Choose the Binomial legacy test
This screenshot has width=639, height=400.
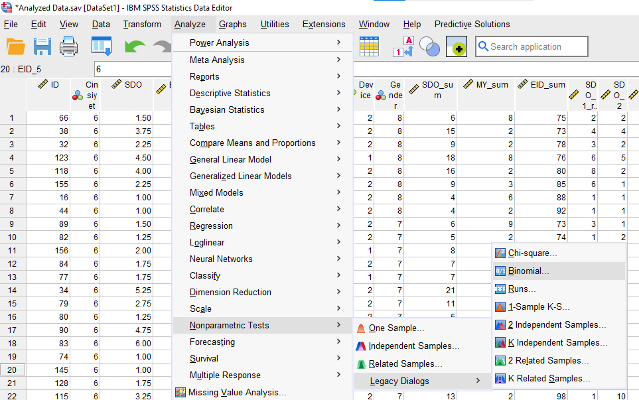click(x=559, y=271)
